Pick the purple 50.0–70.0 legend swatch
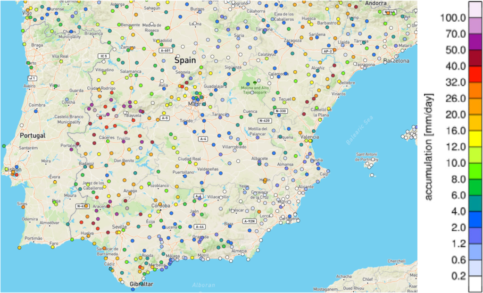The height and width of the screenshot is (293, 483). tap(475, 42)
